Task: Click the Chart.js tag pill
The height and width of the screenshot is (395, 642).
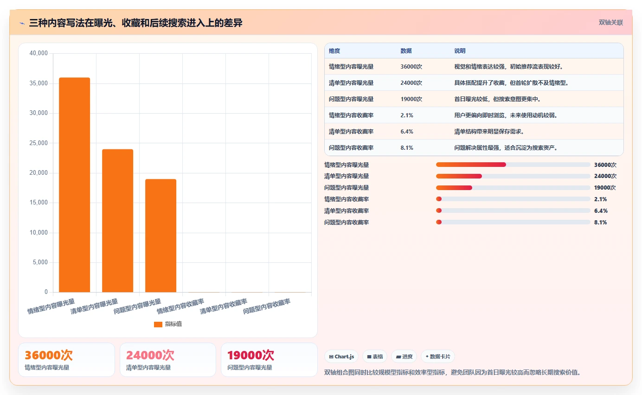Action: (x=341, y=357)
